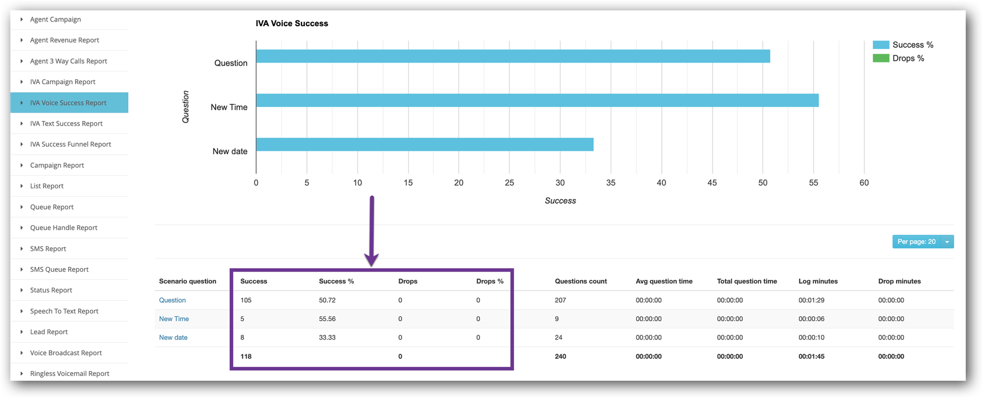
Task: Click the Questions count column header
Action: tap(581, 281)
